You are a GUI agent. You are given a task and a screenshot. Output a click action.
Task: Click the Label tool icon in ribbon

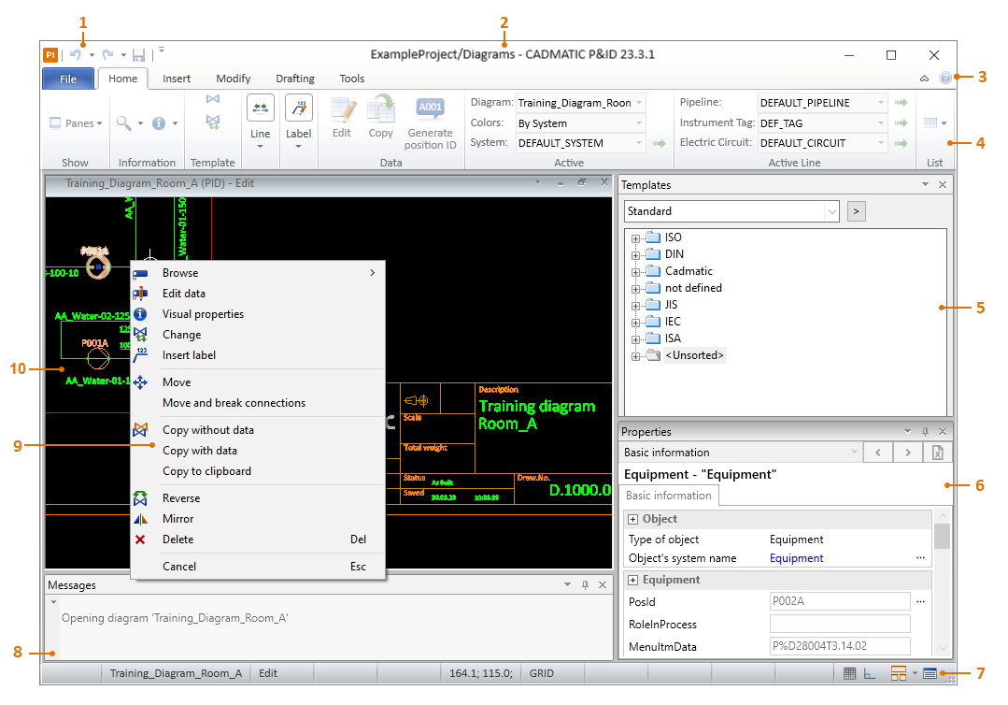[x=298, y=109]
